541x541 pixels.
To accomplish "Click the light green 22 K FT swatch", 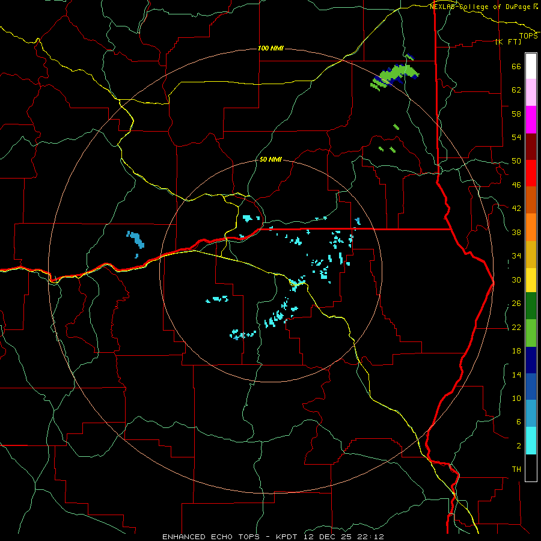I will coord(531,333).
